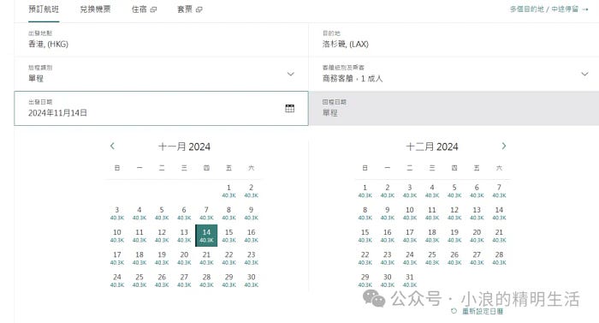Select December 21 in the calendar
The width and height of the screenshot is (599, 323).
click(499, 236)
